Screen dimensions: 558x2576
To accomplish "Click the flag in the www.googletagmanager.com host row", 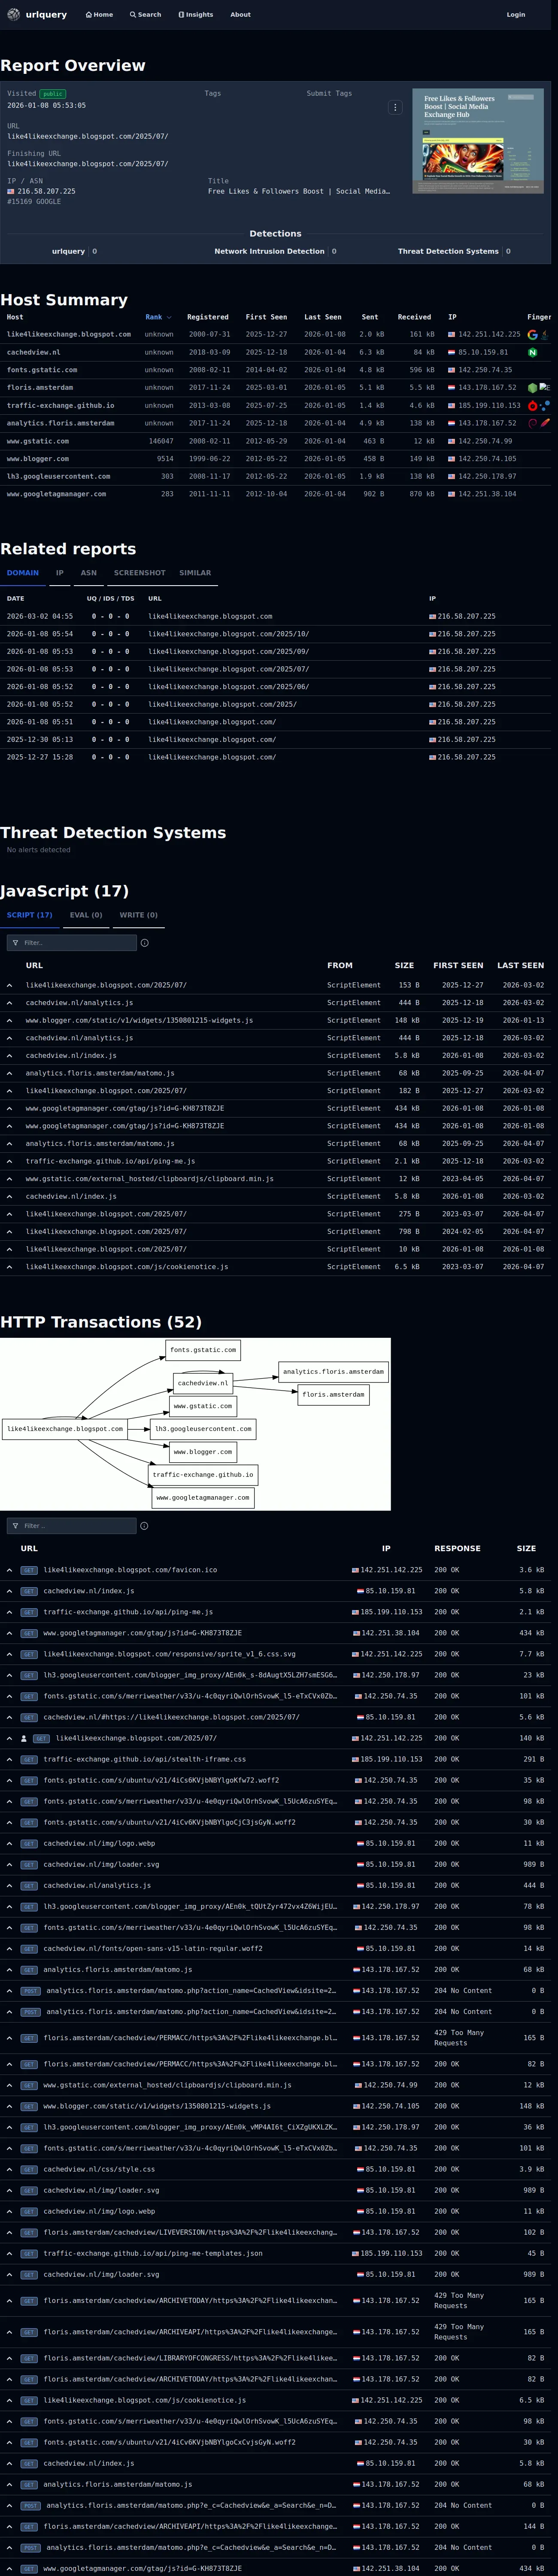I will 452,494.
